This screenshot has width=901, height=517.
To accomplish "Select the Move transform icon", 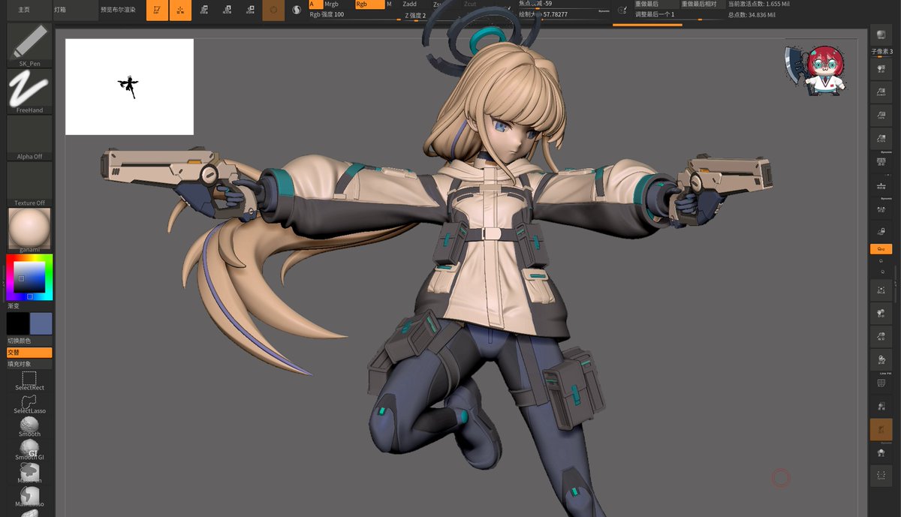I will coord(204,10).
